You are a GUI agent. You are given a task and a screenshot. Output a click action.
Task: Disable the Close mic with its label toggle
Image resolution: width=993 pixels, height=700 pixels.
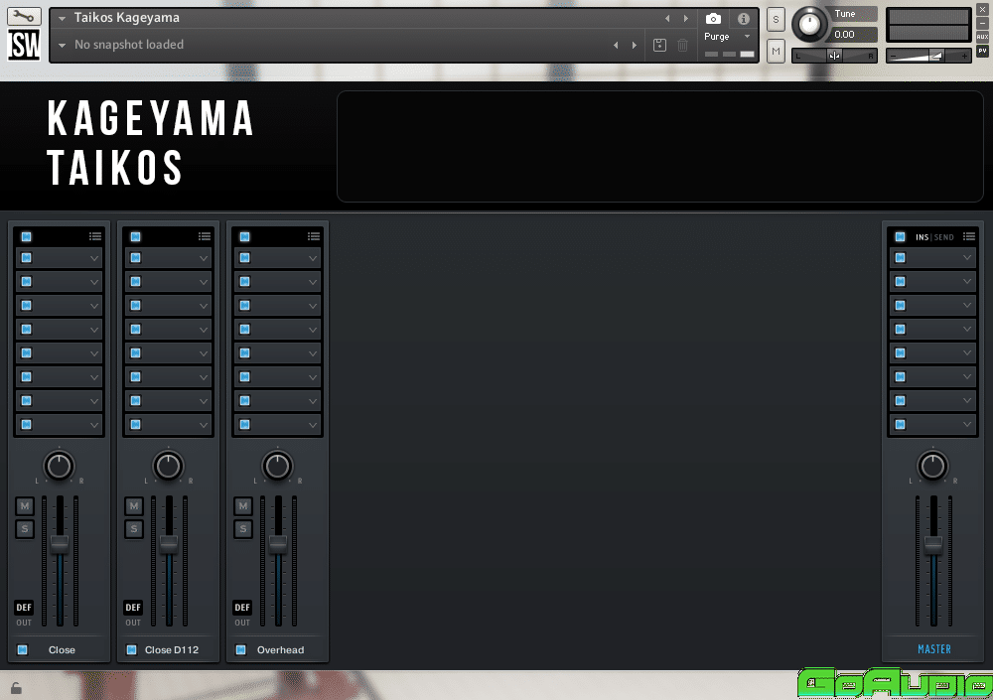coord(22,649)
